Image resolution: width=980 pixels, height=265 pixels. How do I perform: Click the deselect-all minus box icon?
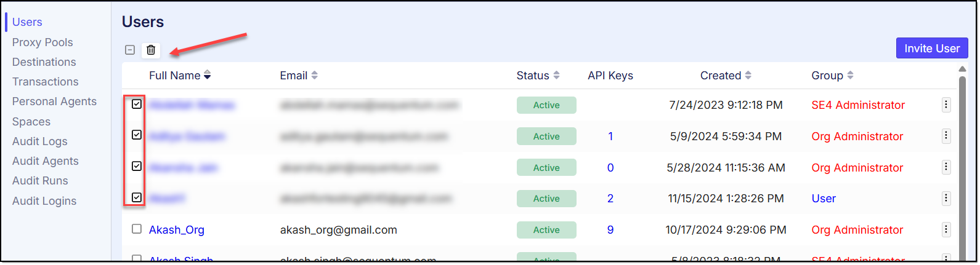[130, 50]
